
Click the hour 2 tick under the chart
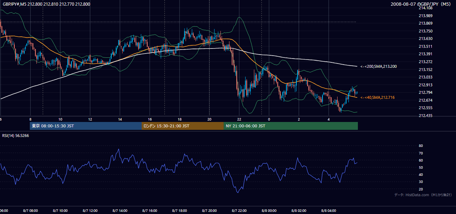(x=299, y=119)
